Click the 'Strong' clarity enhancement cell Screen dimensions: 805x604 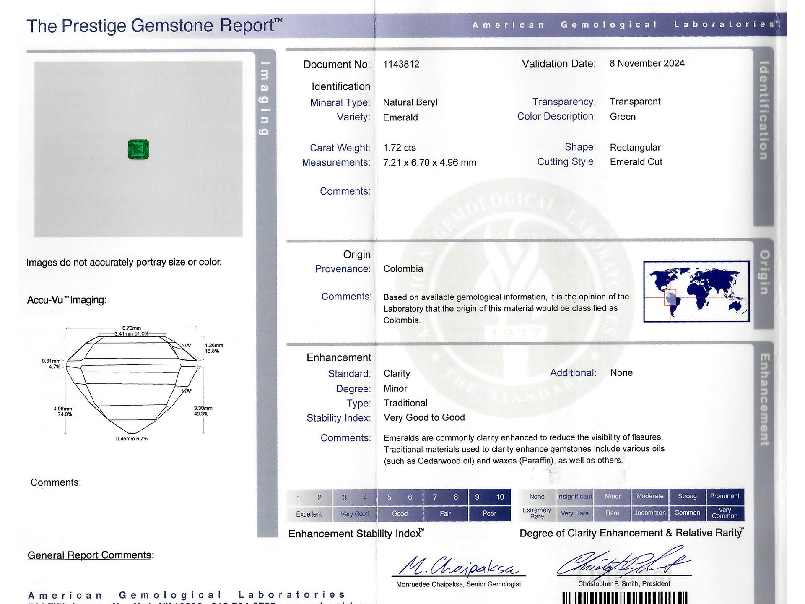point(688,496)
